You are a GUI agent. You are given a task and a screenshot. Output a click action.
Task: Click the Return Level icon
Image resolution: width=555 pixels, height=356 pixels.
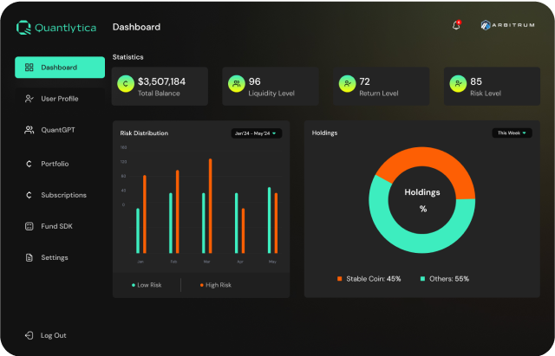click(x=346, y=85)
